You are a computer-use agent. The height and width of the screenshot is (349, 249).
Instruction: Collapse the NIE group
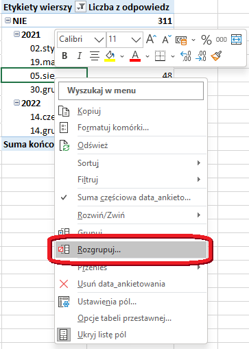[x=8, y=21]
